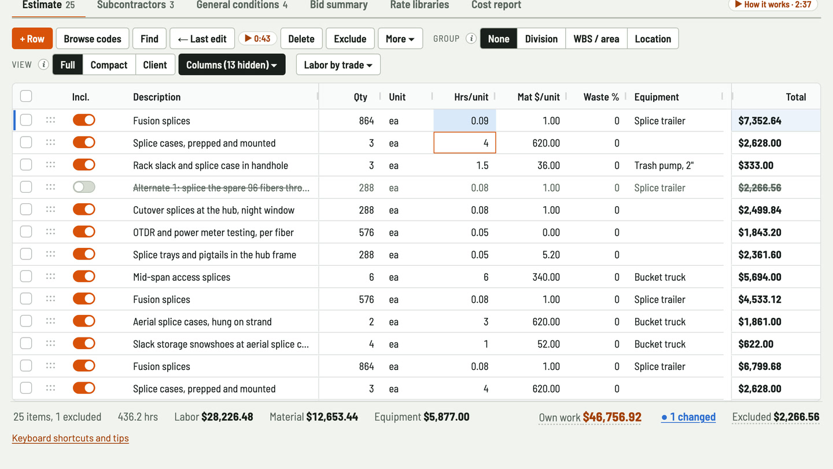Add a new line with + Row
833x469 pixels.
[x=32, y=39]
